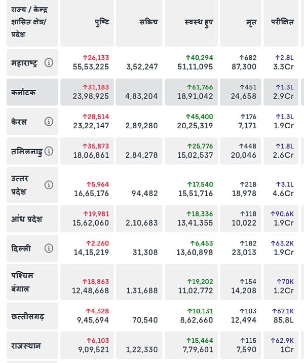Screen dimensions: 304x363
Task: Click उत्तर प्रदेश tested cell 4.6Cr
Action: tap(283, 193)
